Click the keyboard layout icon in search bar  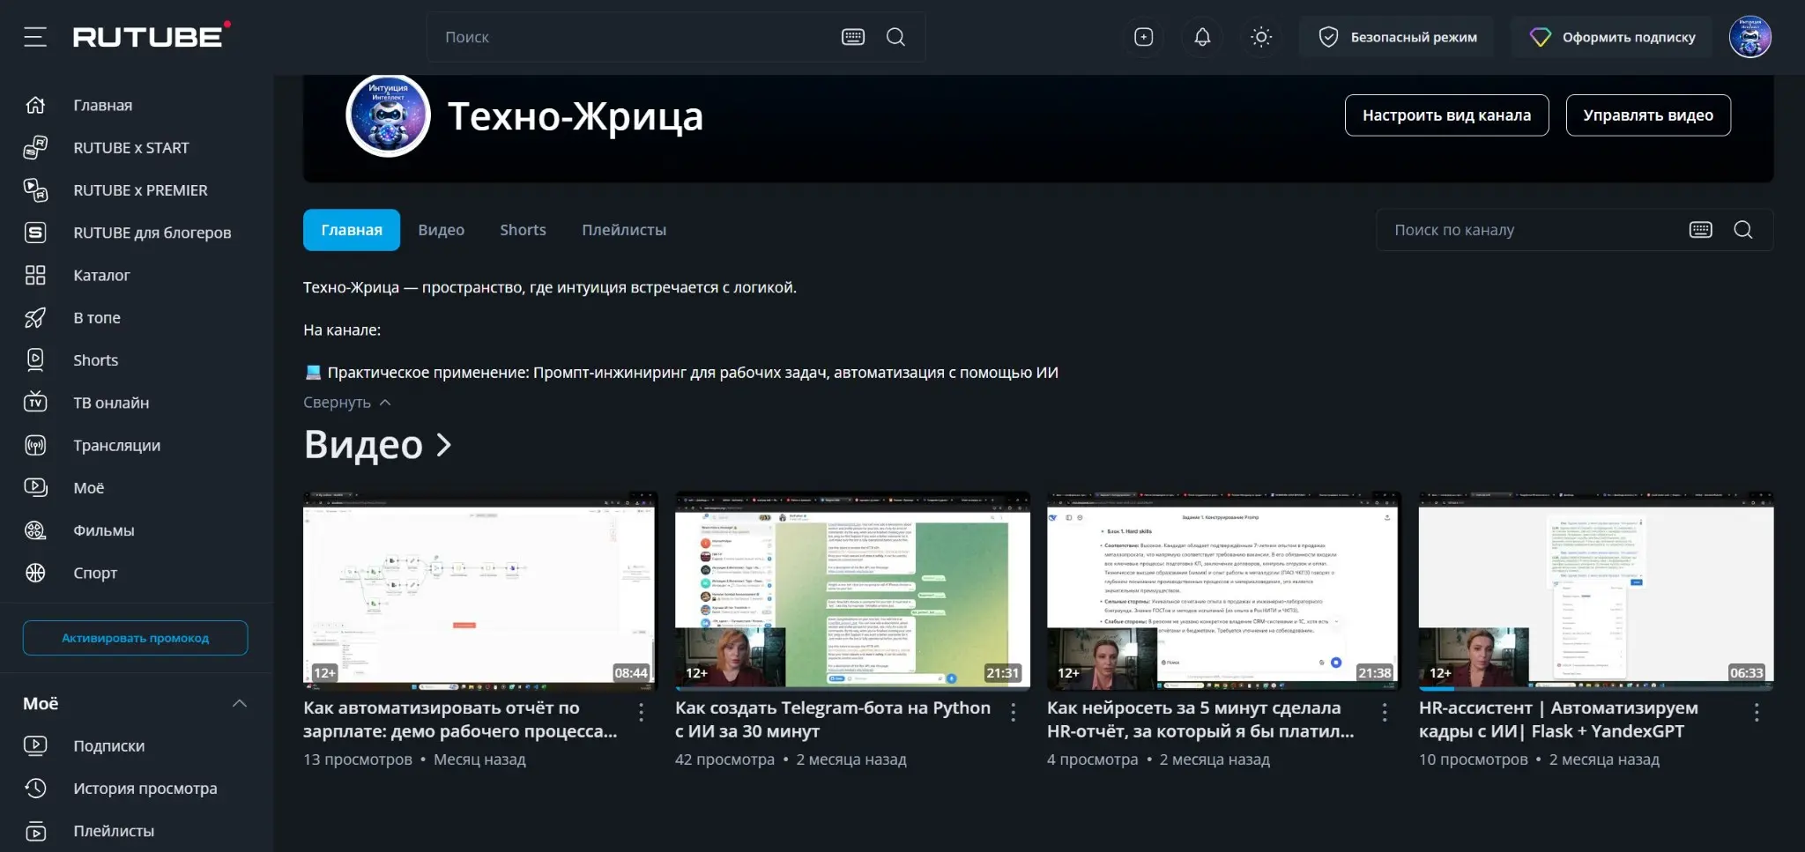[x=852, y=37]
